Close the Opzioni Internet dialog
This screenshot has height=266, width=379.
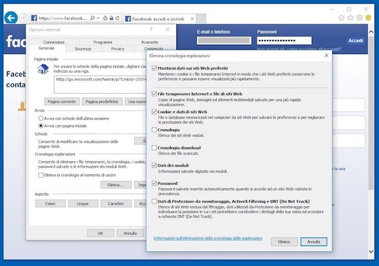[x=168, y=29]
